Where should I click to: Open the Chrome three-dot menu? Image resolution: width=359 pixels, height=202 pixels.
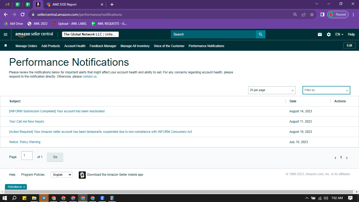pyautogui.click(x=353, y=14)
